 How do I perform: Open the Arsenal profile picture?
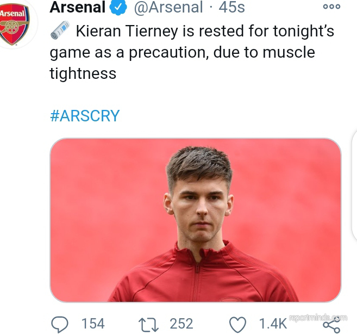[14, 24]
